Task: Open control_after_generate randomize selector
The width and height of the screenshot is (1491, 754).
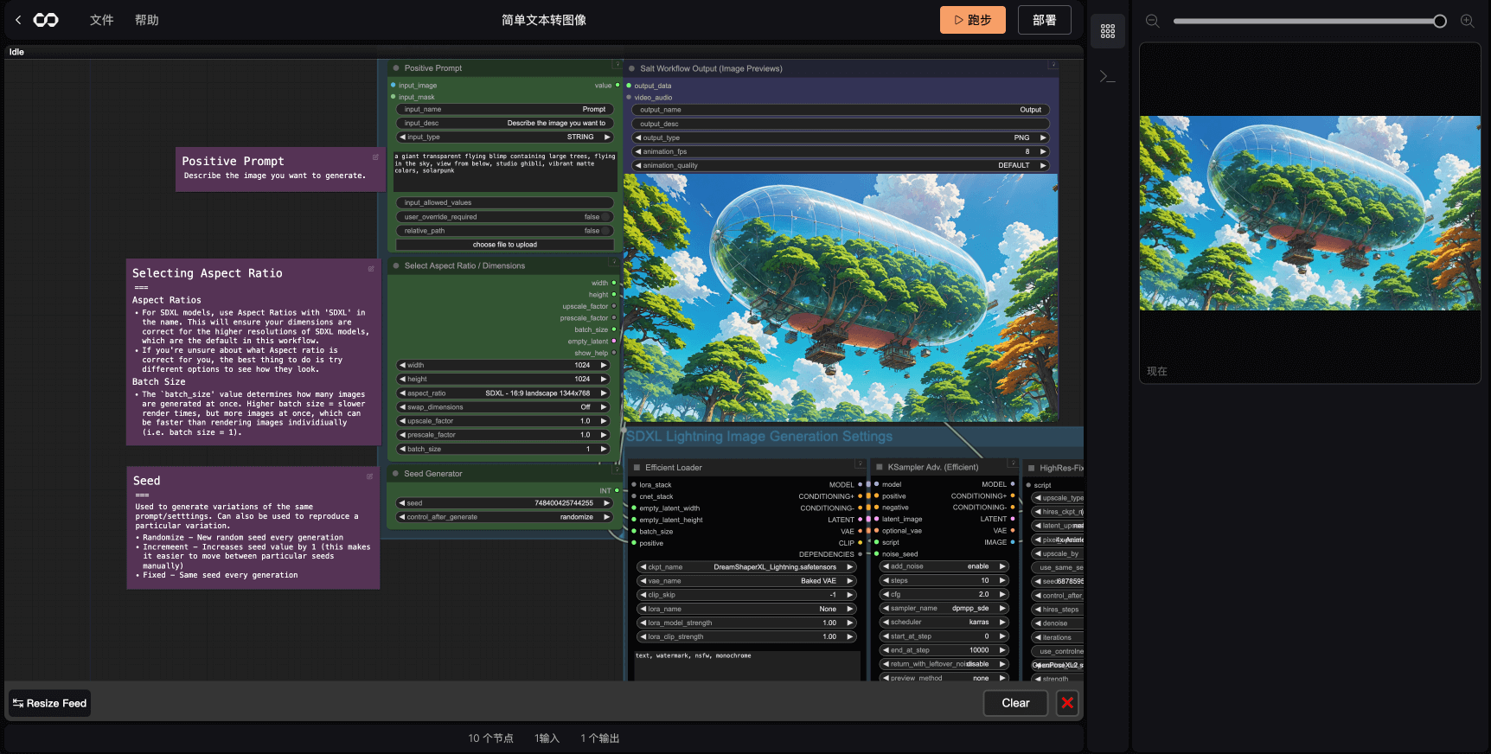Action: [x=504, y=517]
